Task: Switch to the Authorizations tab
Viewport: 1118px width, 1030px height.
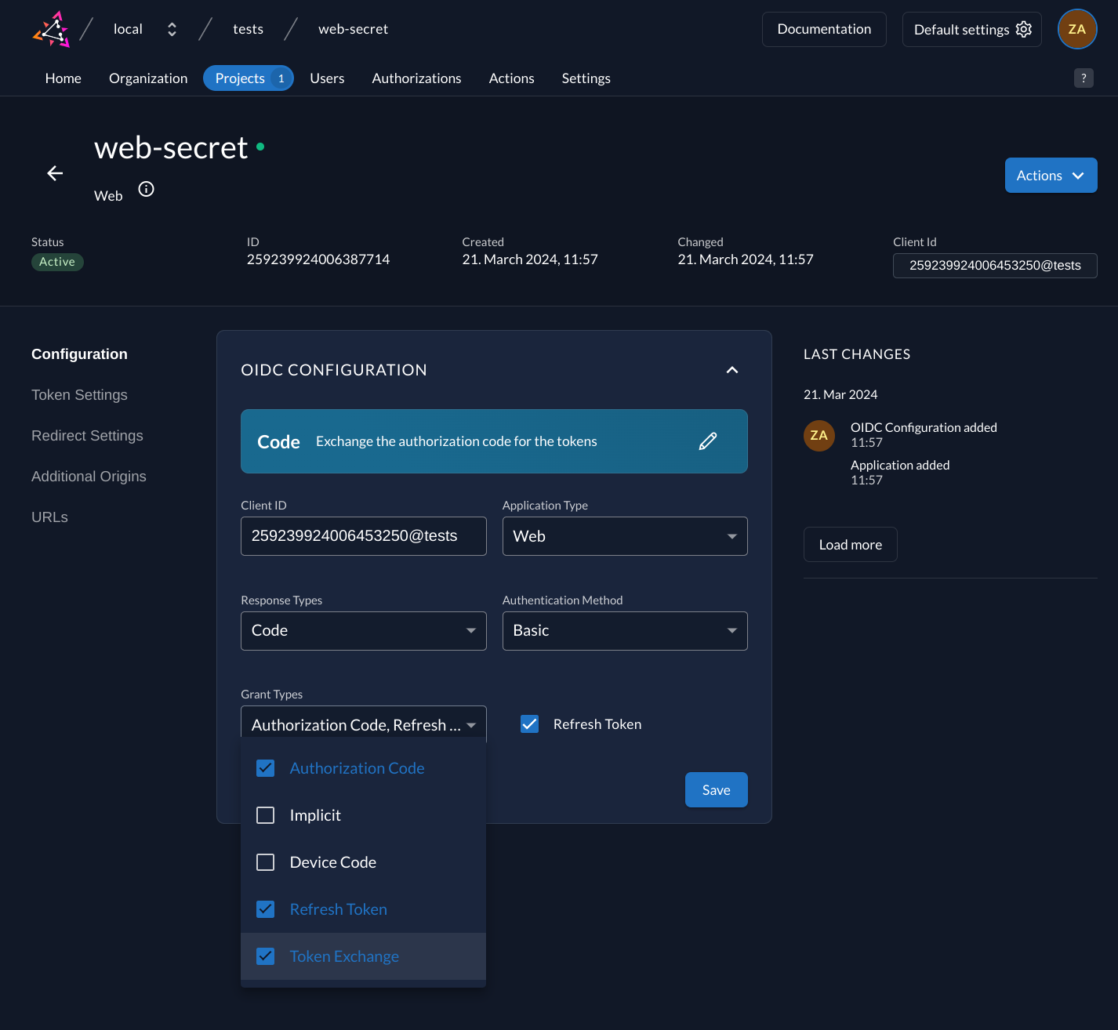Action: pos(416,78)
